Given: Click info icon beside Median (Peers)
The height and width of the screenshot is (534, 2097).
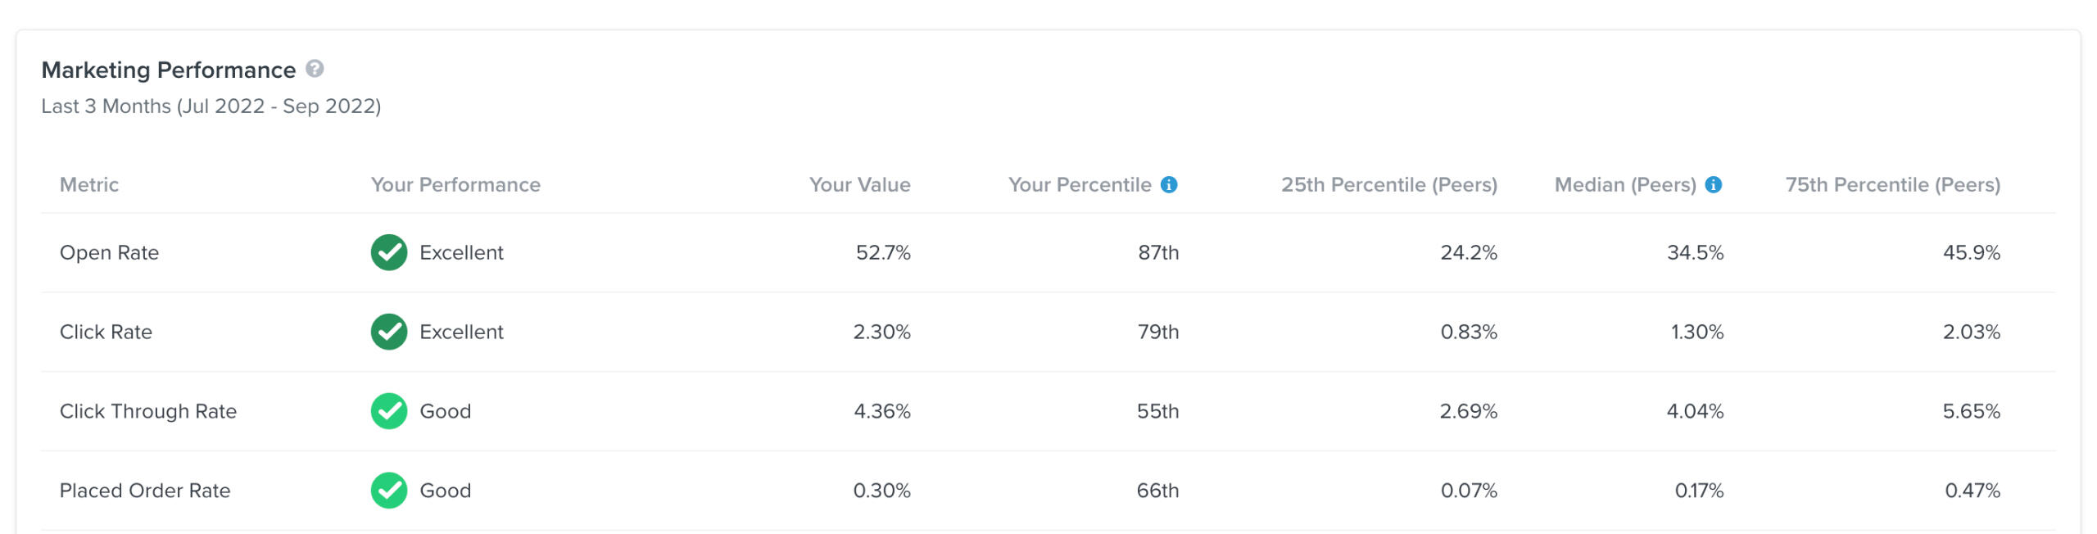Looking at the screenshot, I should (x=1713, y=185).
